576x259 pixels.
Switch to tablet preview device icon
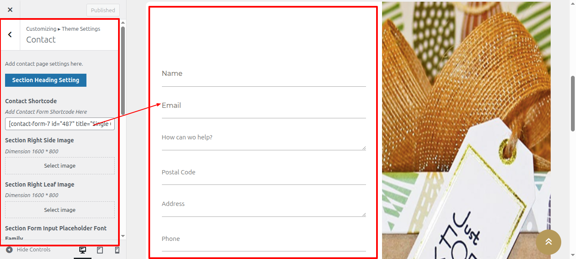click(x=100, y=250)
